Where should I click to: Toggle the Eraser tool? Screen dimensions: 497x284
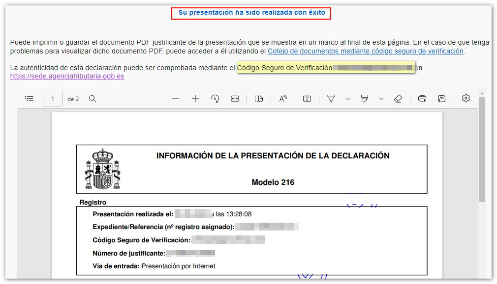point(398,99)
